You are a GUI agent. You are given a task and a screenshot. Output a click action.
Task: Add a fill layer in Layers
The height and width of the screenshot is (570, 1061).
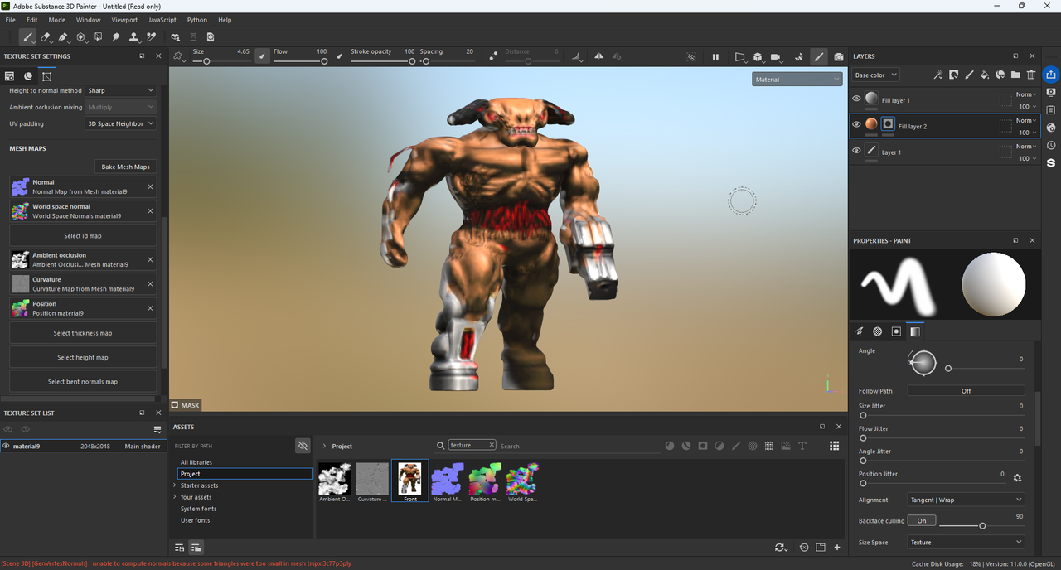pyautogui.click(x=984, y=75)
